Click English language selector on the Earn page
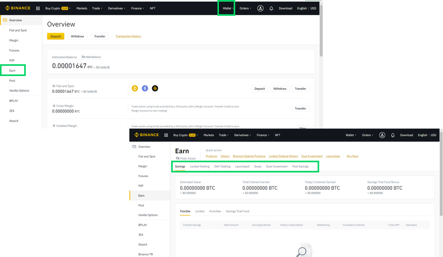This screenshot has width=443, height=257. (423, 135)
